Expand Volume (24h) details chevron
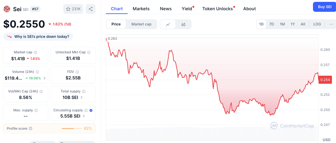This screenshot has height=143, width=336. (45, 78)
